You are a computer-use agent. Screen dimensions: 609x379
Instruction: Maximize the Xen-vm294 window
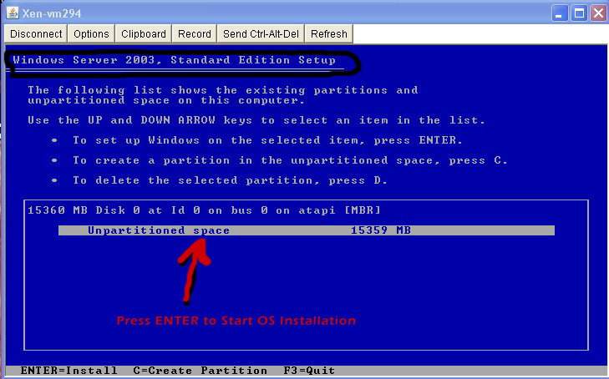[x=580, y=14]
